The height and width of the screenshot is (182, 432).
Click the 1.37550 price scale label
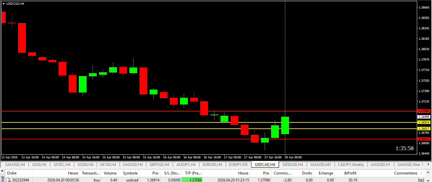tap(424, 80)
